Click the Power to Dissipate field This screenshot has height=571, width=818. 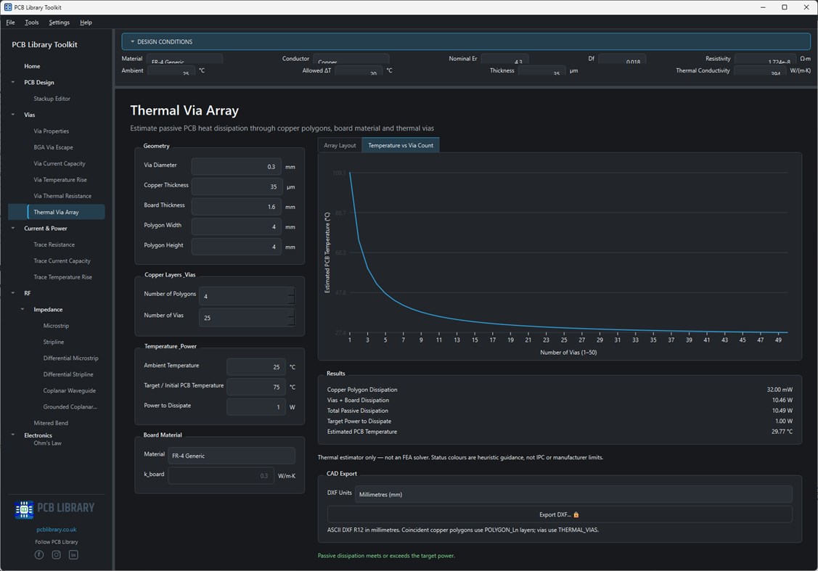click(256, 407)
